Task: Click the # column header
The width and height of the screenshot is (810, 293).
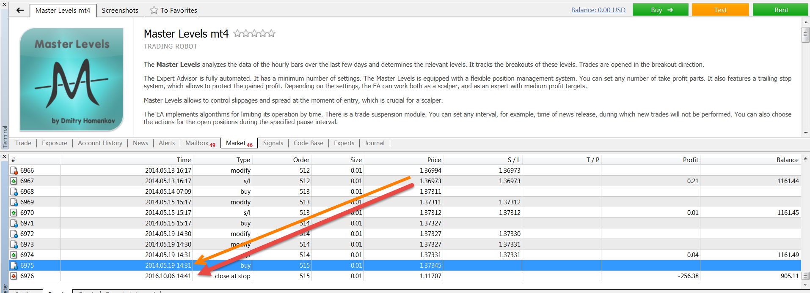Action: [35, 160]
